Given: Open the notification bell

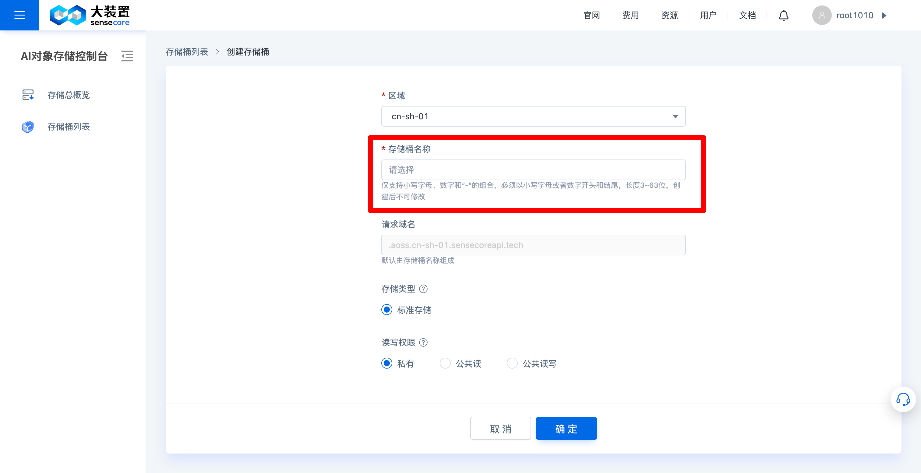Looking at the screenshot, I should [x=783, y=15].
